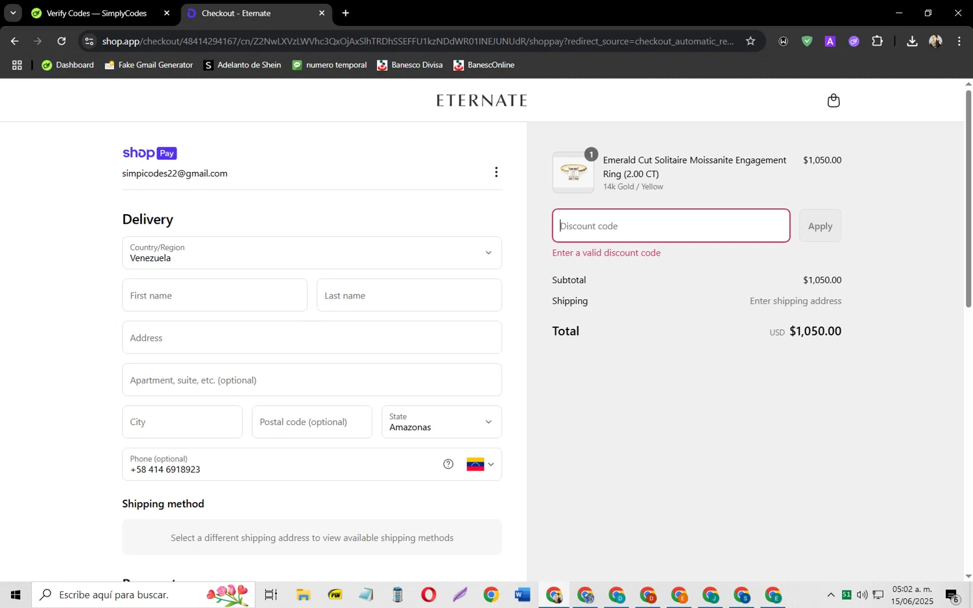This screenshot has width=973, height=608.
Task: Switch to the Verify Codes — SimplyCodes tab
Action: (x=96, y=13)
